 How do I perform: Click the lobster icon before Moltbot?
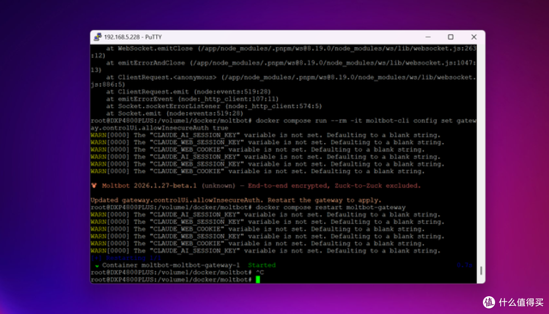pos(94,185)
